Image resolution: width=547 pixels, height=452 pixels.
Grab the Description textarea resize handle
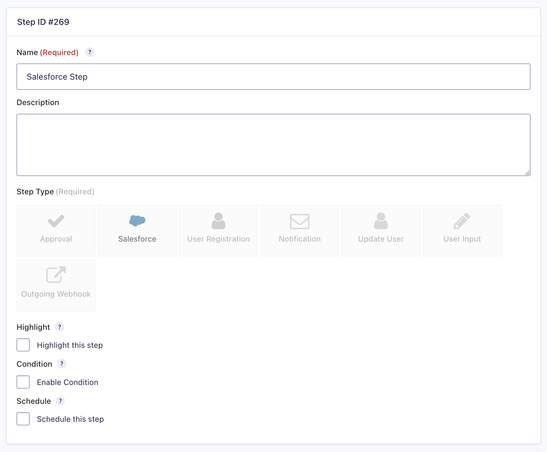527,173
